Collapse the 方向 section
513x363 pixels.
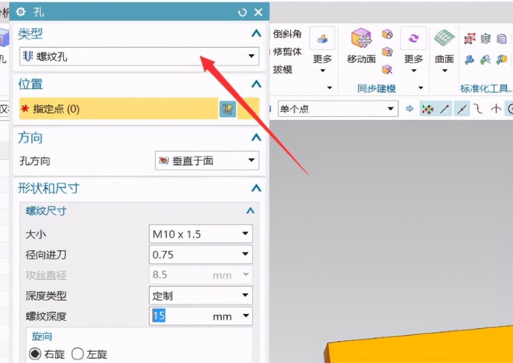(x=256, y=137)
